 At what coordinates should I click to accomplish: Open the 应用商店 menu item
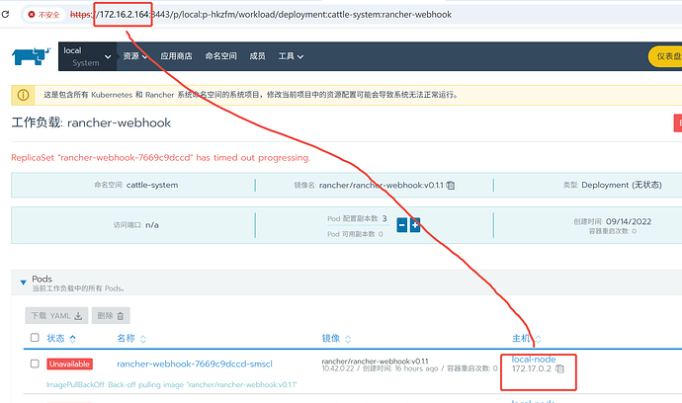176,56
